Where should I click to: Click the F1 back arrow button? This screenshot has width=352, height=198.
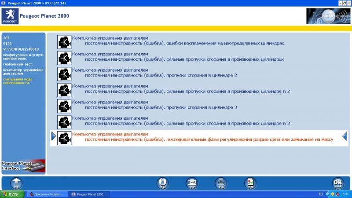click(16, 182)
